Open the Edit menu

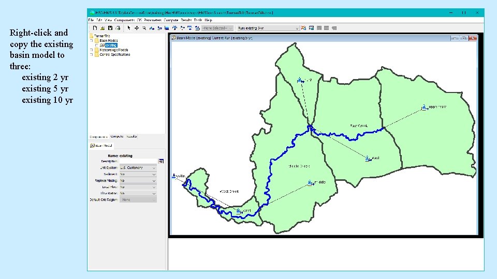point(99,20)
